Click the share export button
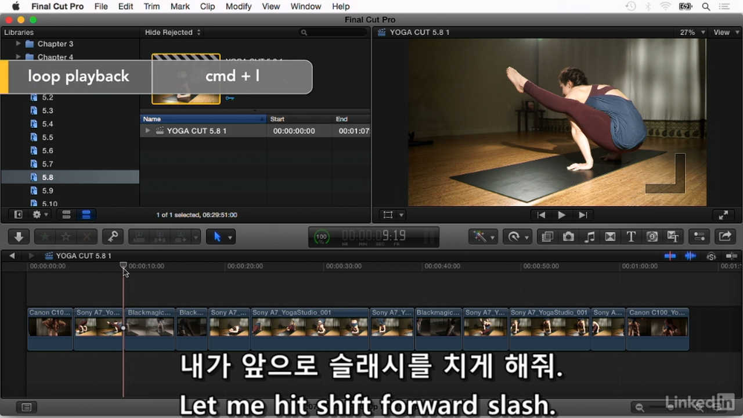 click(725, 236)
